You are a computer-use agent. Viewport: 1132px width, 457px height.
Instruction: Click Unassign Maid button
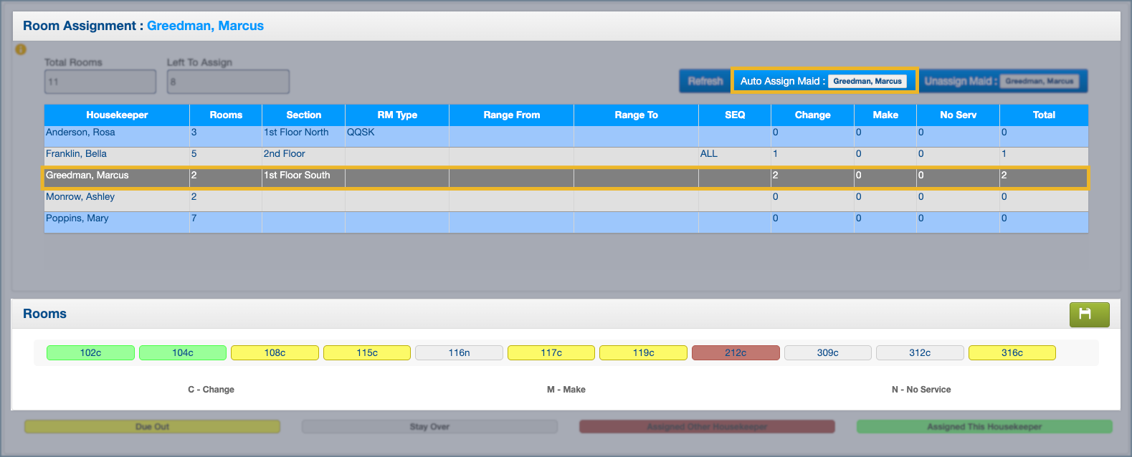pos(1002,81)
